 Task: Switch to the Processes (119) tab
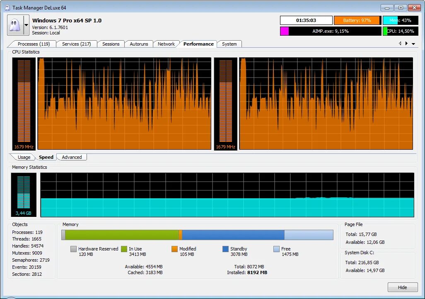pyautogui.click(x=34, y=44)
